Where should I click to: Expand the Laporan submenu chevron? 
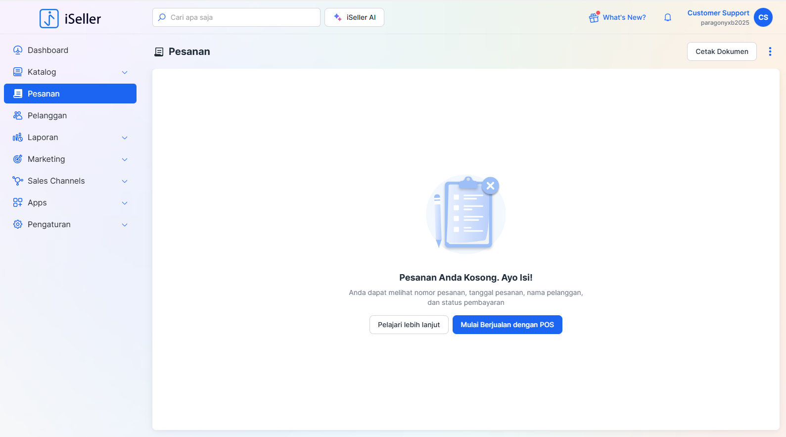125,138
